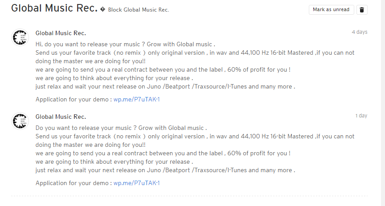
Task: Open the sender avatar on the 1 day message
Action: tap(20, 121)
